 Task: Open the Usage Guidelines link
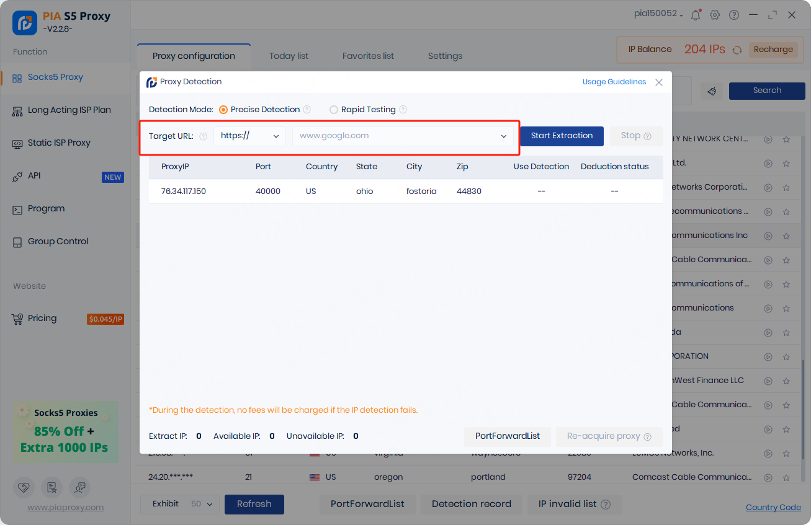(x=614, y=82)
